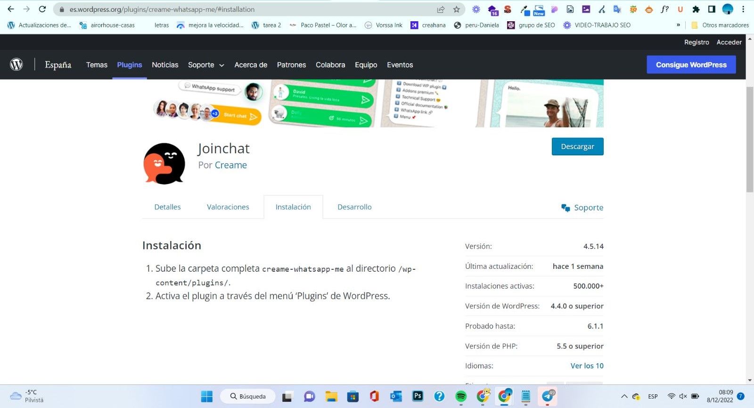Open the taskbar clock and date
754x408 pixels.
click(720, 396)
